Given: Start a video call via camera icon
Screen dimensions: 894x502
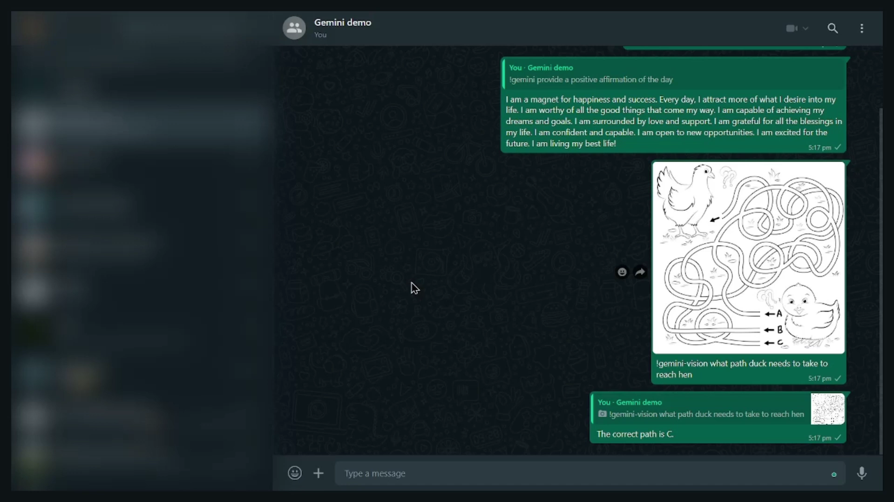Looking at the screenshot, I should [792, 28].
